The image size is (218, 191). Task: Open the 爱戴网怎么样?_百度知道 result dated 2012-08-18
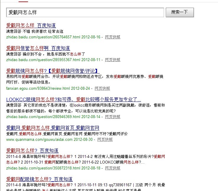click(32, 151)
